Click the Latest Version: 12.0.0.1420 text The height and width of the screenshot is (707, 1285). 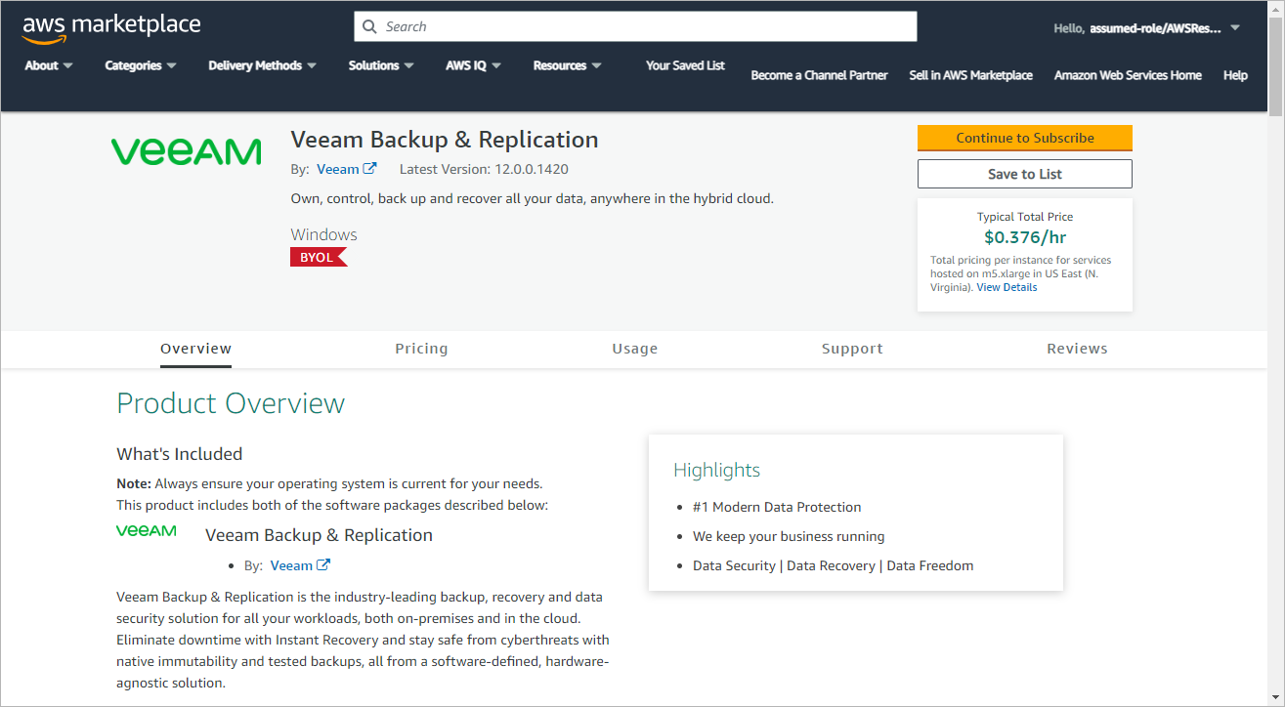click(484, 169)
